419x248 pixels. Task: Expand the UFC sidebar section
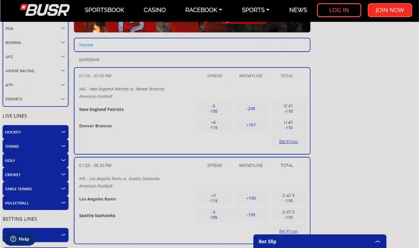[x=35, y=56]
